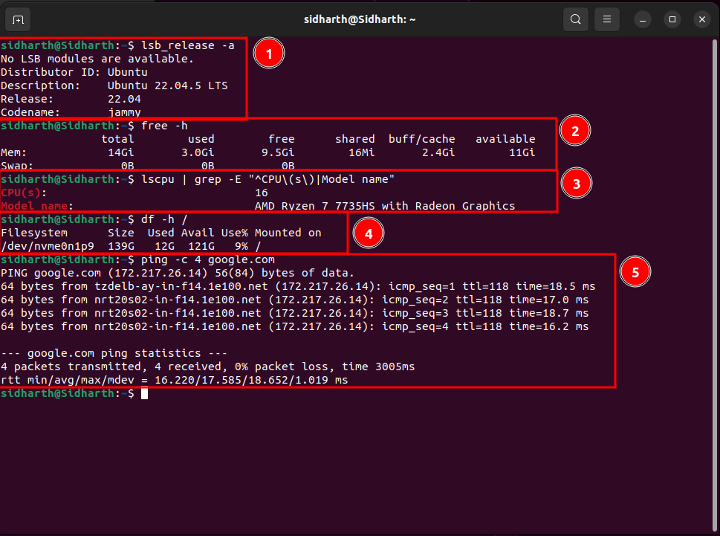Click annotation marker number 1
Image resolution: width=720 pixels, height=536 pixels.
tap(268, 53)
